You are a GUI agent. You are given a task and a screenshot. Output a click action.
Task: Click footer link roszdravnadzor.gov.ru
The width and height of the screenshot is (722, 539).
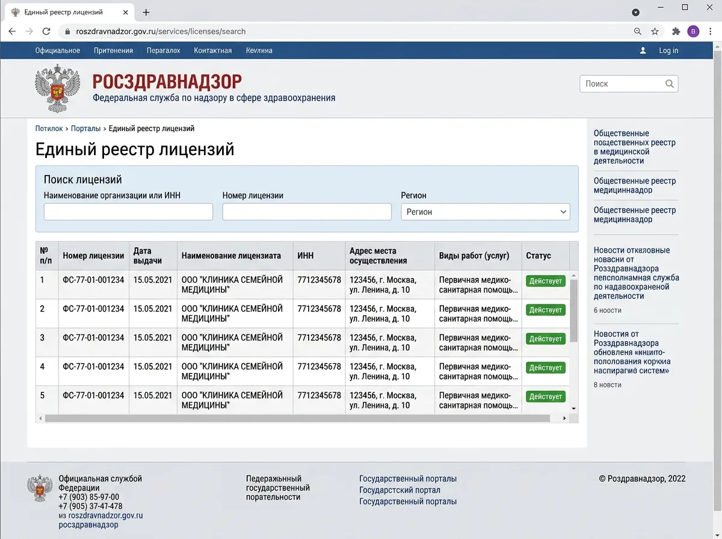tap(105, 516)
